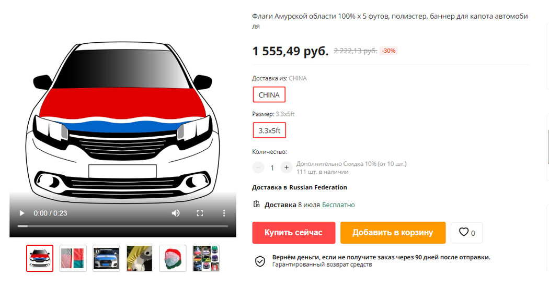This screenshot has width=549, height=288.
Task: Select the yellow fabric detail thumbnail
Action: [140, 258]
